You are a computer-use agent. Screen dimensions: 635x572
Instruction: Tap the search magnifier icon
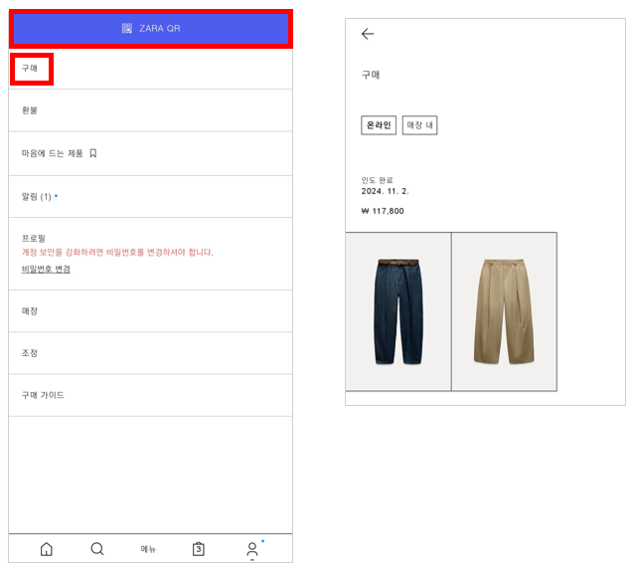coord(97,549)
